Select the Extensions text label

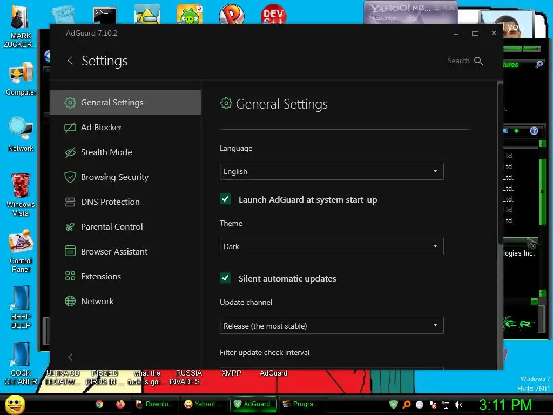(x=101, y=276)
